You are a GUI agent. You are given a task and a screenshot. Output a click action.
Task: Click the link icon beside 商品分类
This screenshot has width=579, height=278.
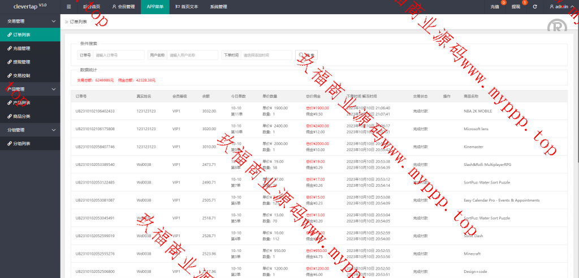coord(9,116)
